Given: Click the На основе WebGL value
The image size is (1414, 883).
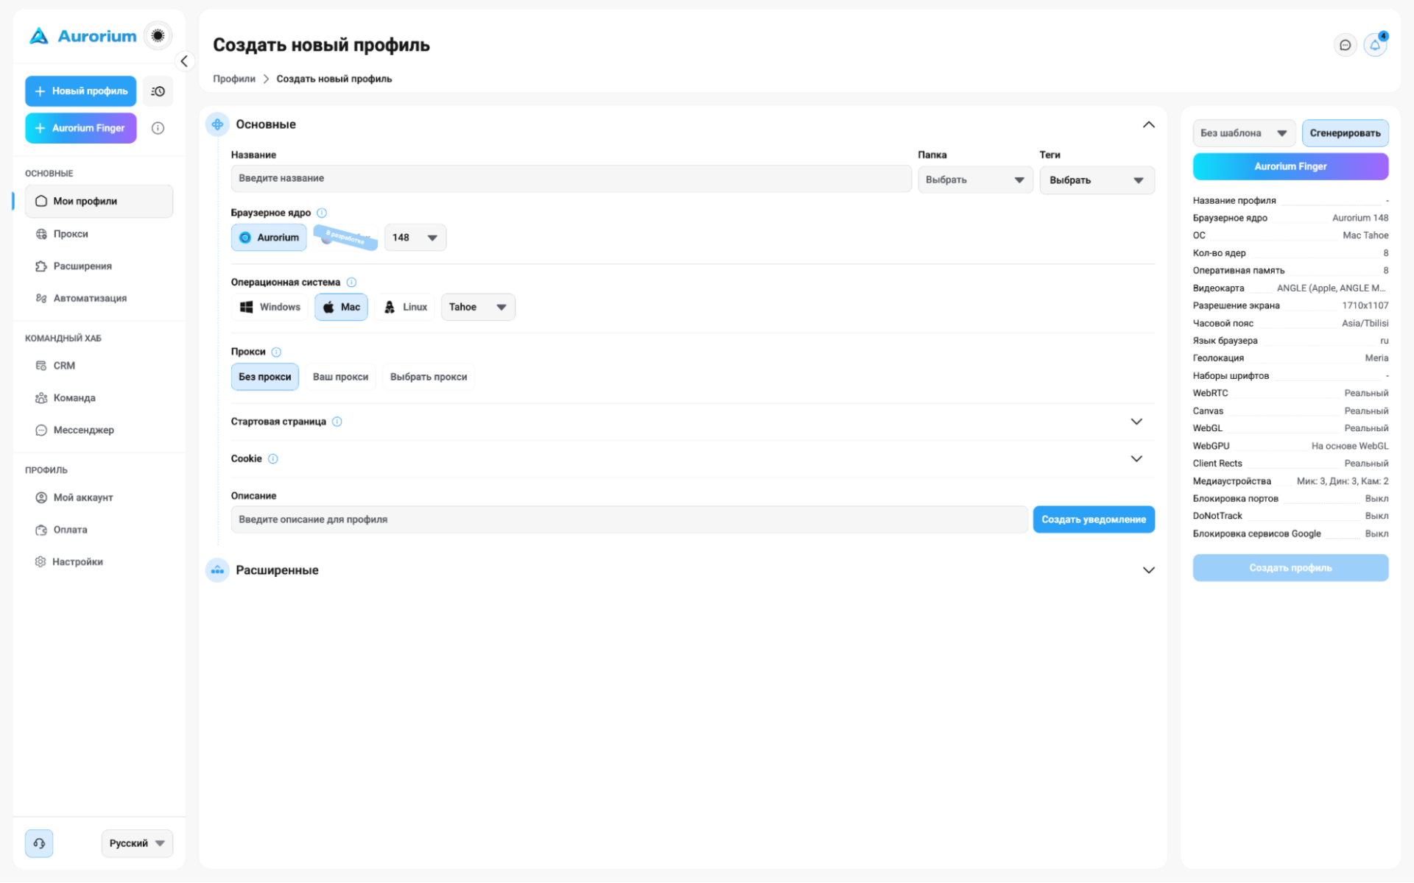Looking at the screenshot, I should click(x=1350, y=446).
